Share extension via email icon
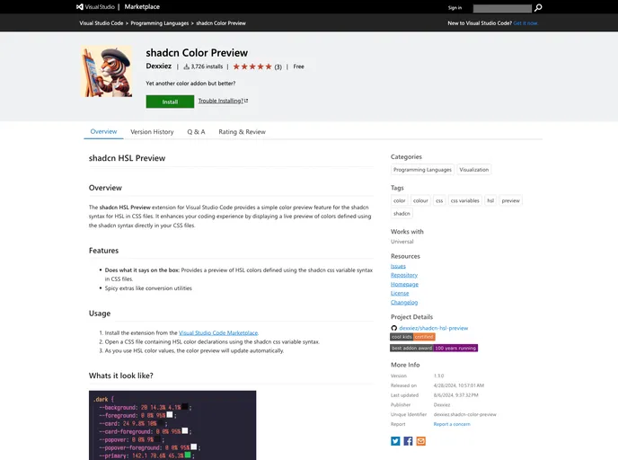Viewport: 618px width, 460px height. [x=421, y=441]
